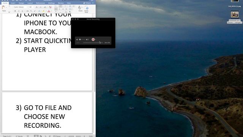The width and height of the screenshot is (243, 137).
Task: Click the proofing icon in Word status bar
Action: tap(28, 136)
